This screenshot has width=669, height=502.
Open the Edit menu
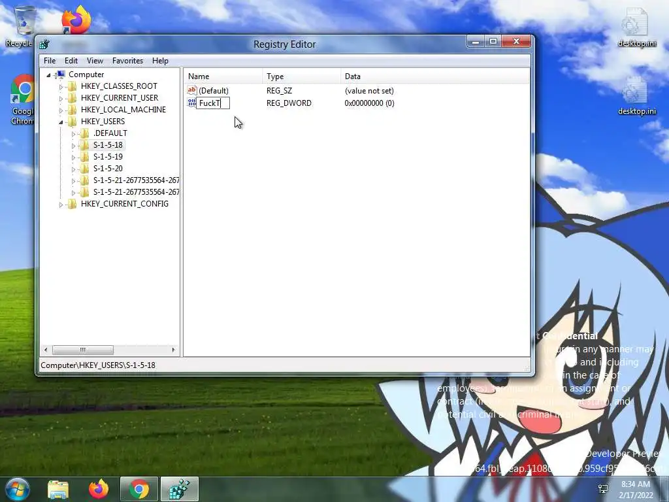tap(71, 61)
